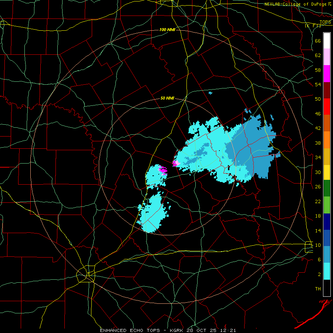Pick the navy blue legend swatch
This screenshot has height=333, width=333.
(x=327, y=222)
